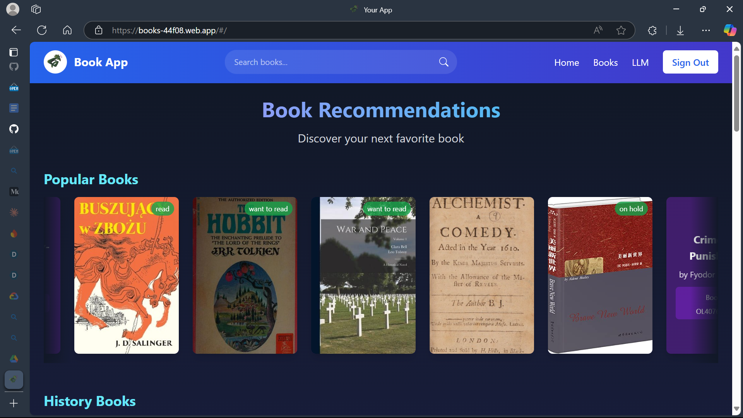This screenshot has height=418, width=743.
Task: Open the Books nav link
Action: pyautogui.click(x=605, y=62)
